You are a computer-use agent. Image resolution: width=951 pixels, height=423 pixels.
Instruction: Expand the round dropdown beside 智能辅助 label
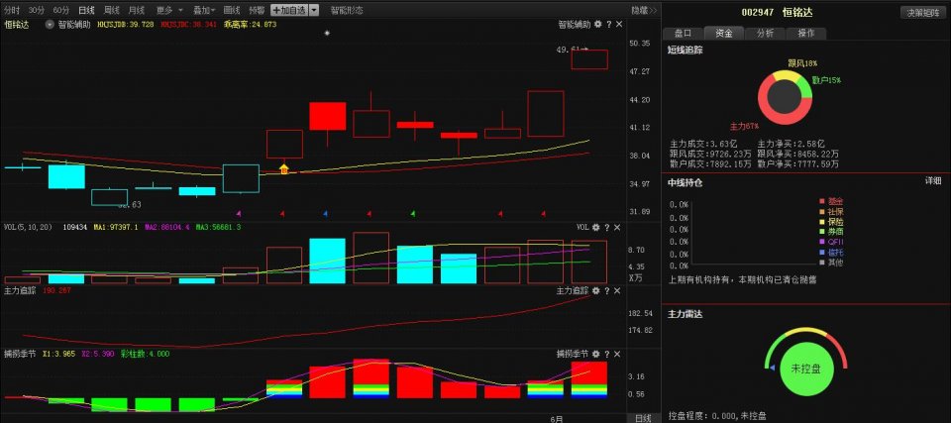[x=50, y=25]
